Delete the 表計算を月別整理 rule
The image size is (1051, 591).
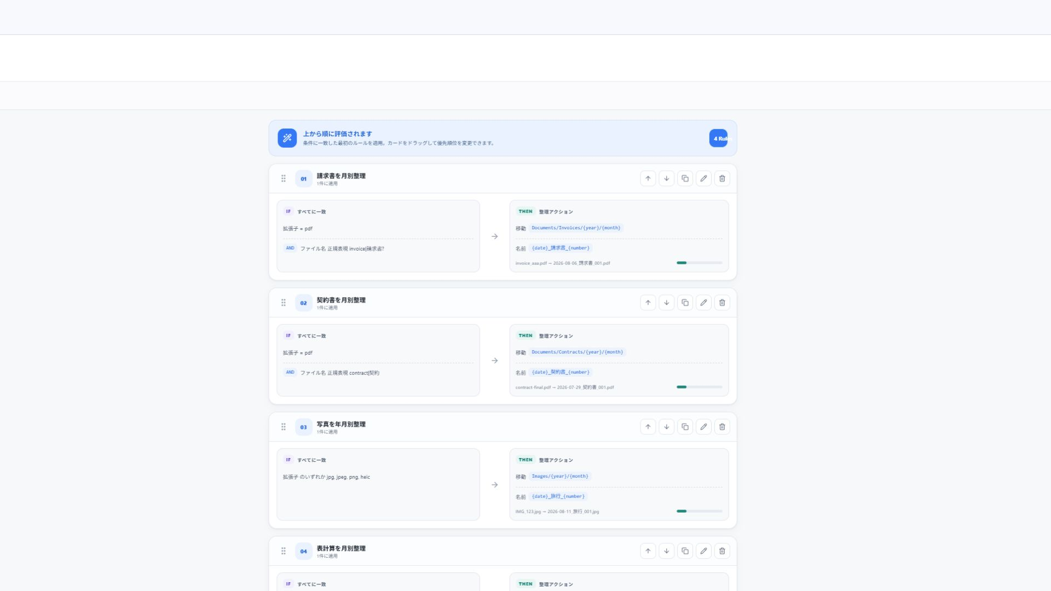pos(722,551)
